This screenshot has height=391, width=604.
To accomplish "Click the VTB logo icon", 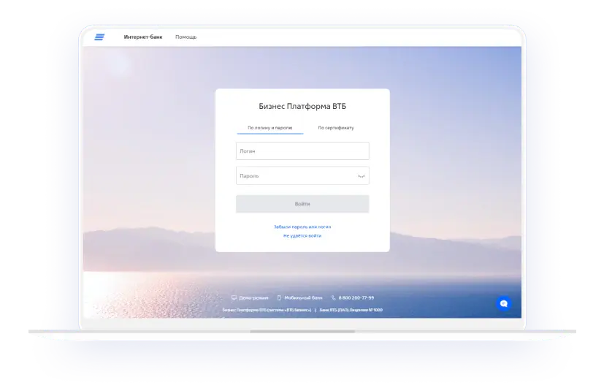I will pos(99,37).
